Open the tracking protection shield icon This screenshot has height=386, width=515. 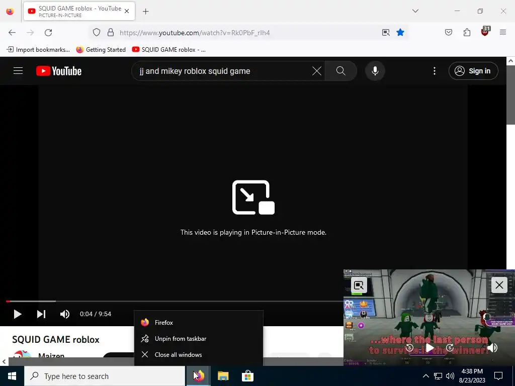96,33
